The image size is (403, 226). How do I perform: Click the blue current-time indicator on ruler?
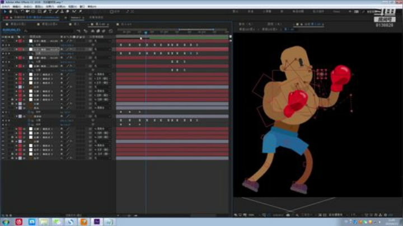(x=146, y=32)
